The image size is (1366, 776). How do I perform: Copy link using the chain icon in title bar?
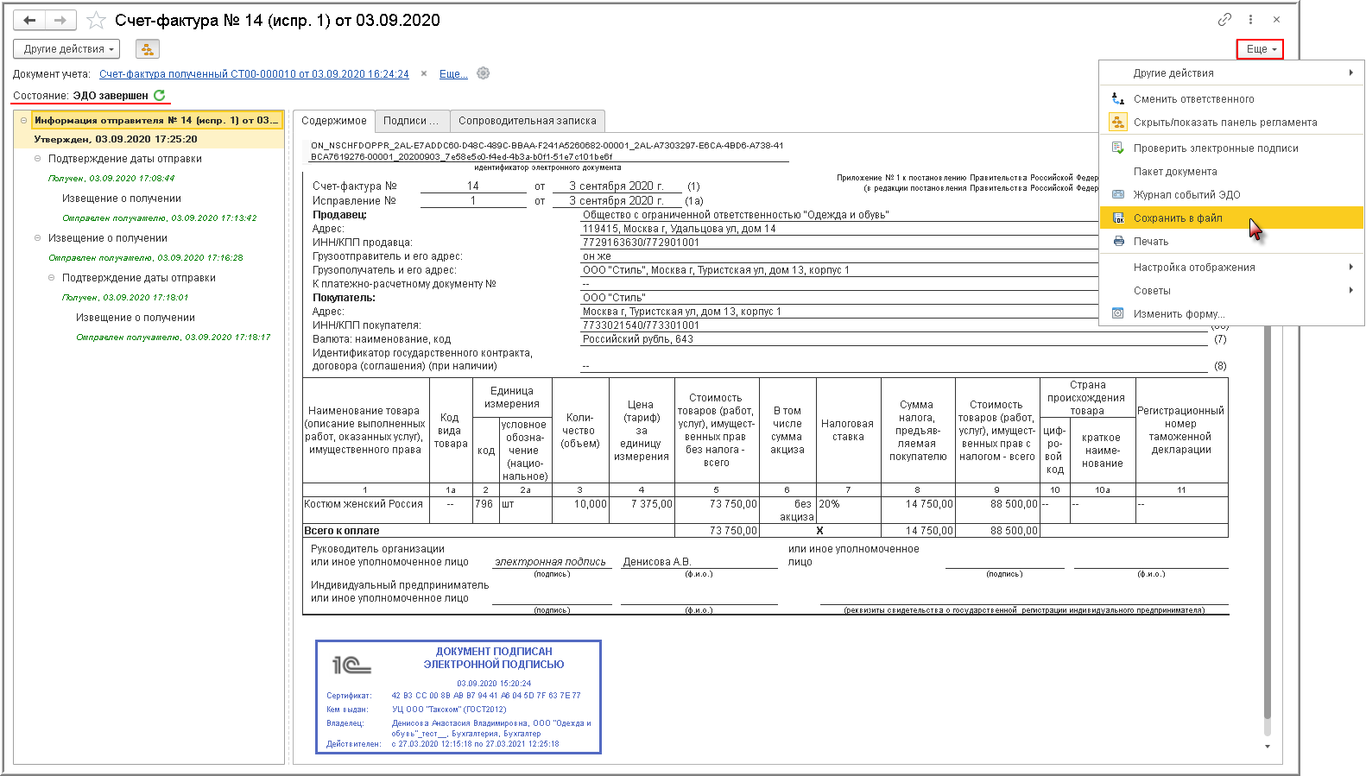(x=1224, y=20)
